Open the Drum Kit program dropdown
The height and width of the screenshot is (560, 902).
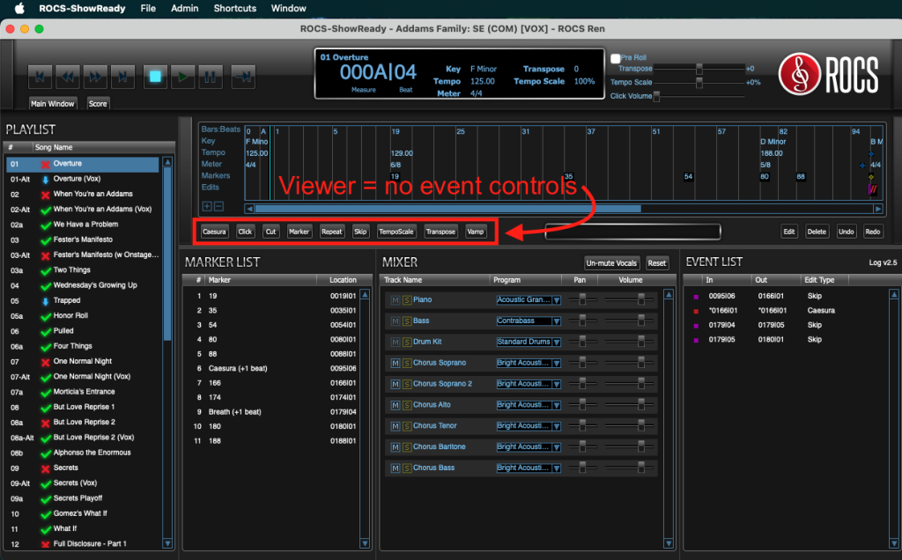point(557,343)
